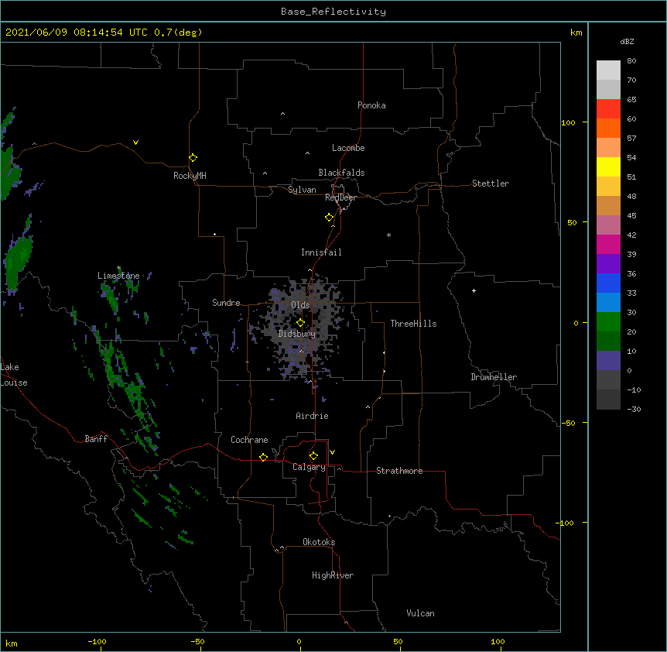Select the bright orange 60 dBZ swatch
667x652 pixels.
(x=608, y=128)
